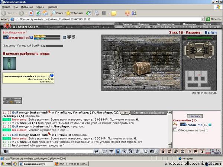This screenshot has width=223, height=167.
Task: Click the HP/mana bars of bratan-md
Action: pos(47,37)
